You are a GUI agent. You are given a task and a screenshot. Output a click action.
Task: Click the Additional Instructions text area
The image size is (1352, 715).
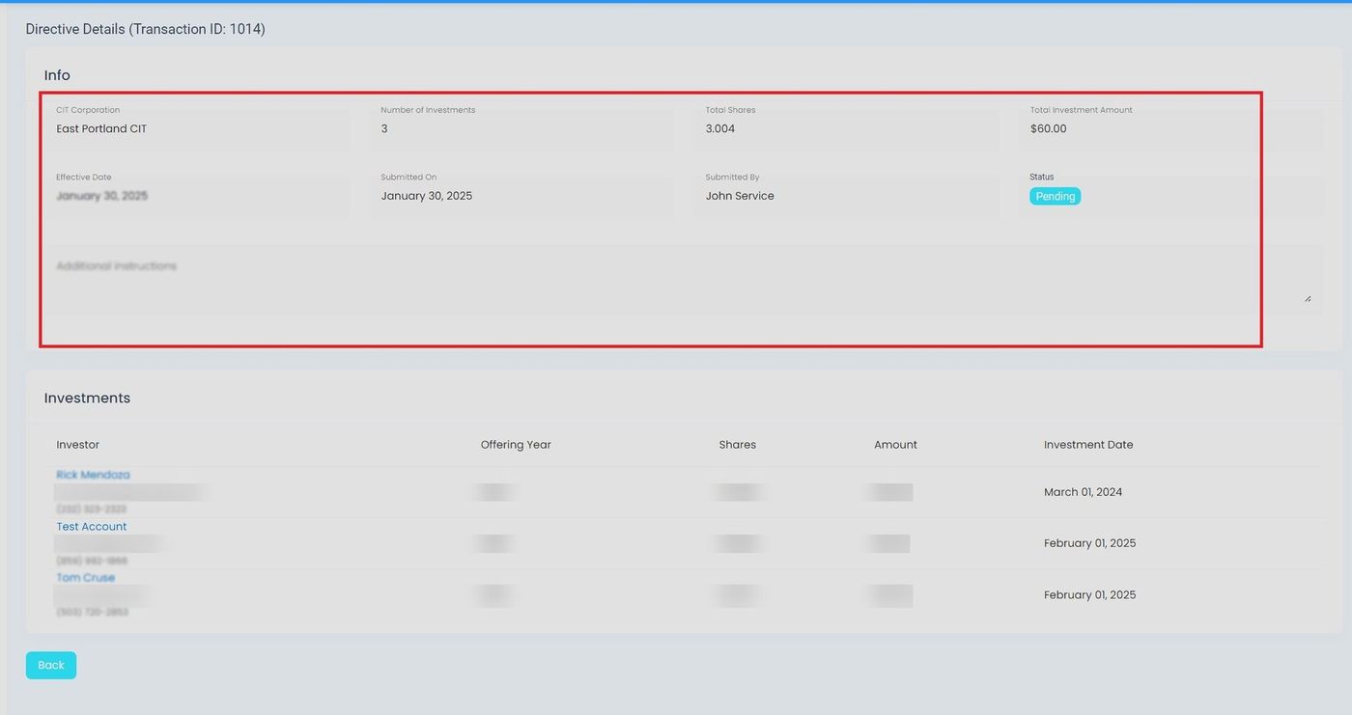point(676,280)
